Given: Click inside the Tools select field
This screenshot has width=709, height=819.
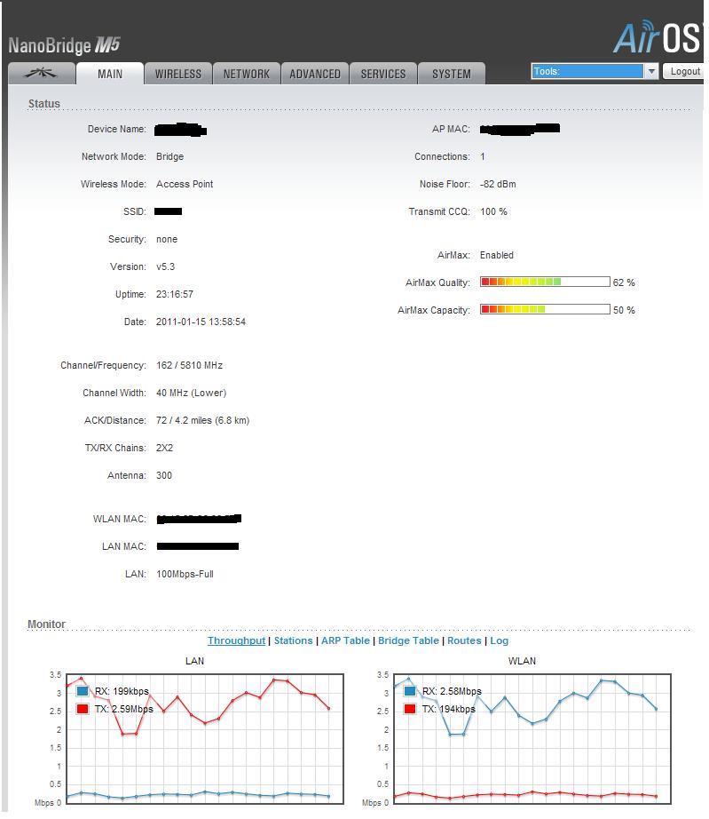Looking at the screenshot, I should 587,71.
